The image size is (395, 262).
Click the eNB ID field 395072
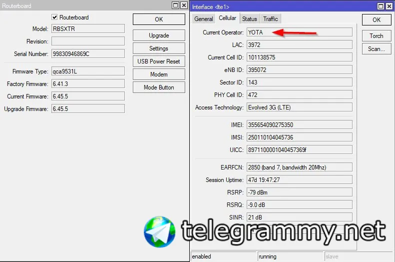[x=300, y=70]
